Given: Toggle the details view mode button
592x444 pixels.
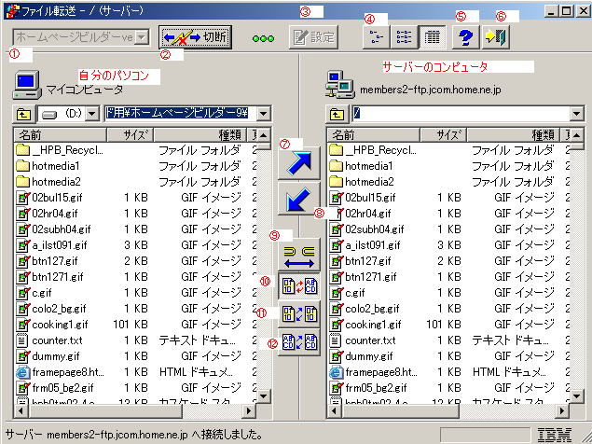Looking at the screenshot, I should coord(431,37).
